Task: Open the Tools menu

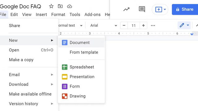Action: coord(75,14)
